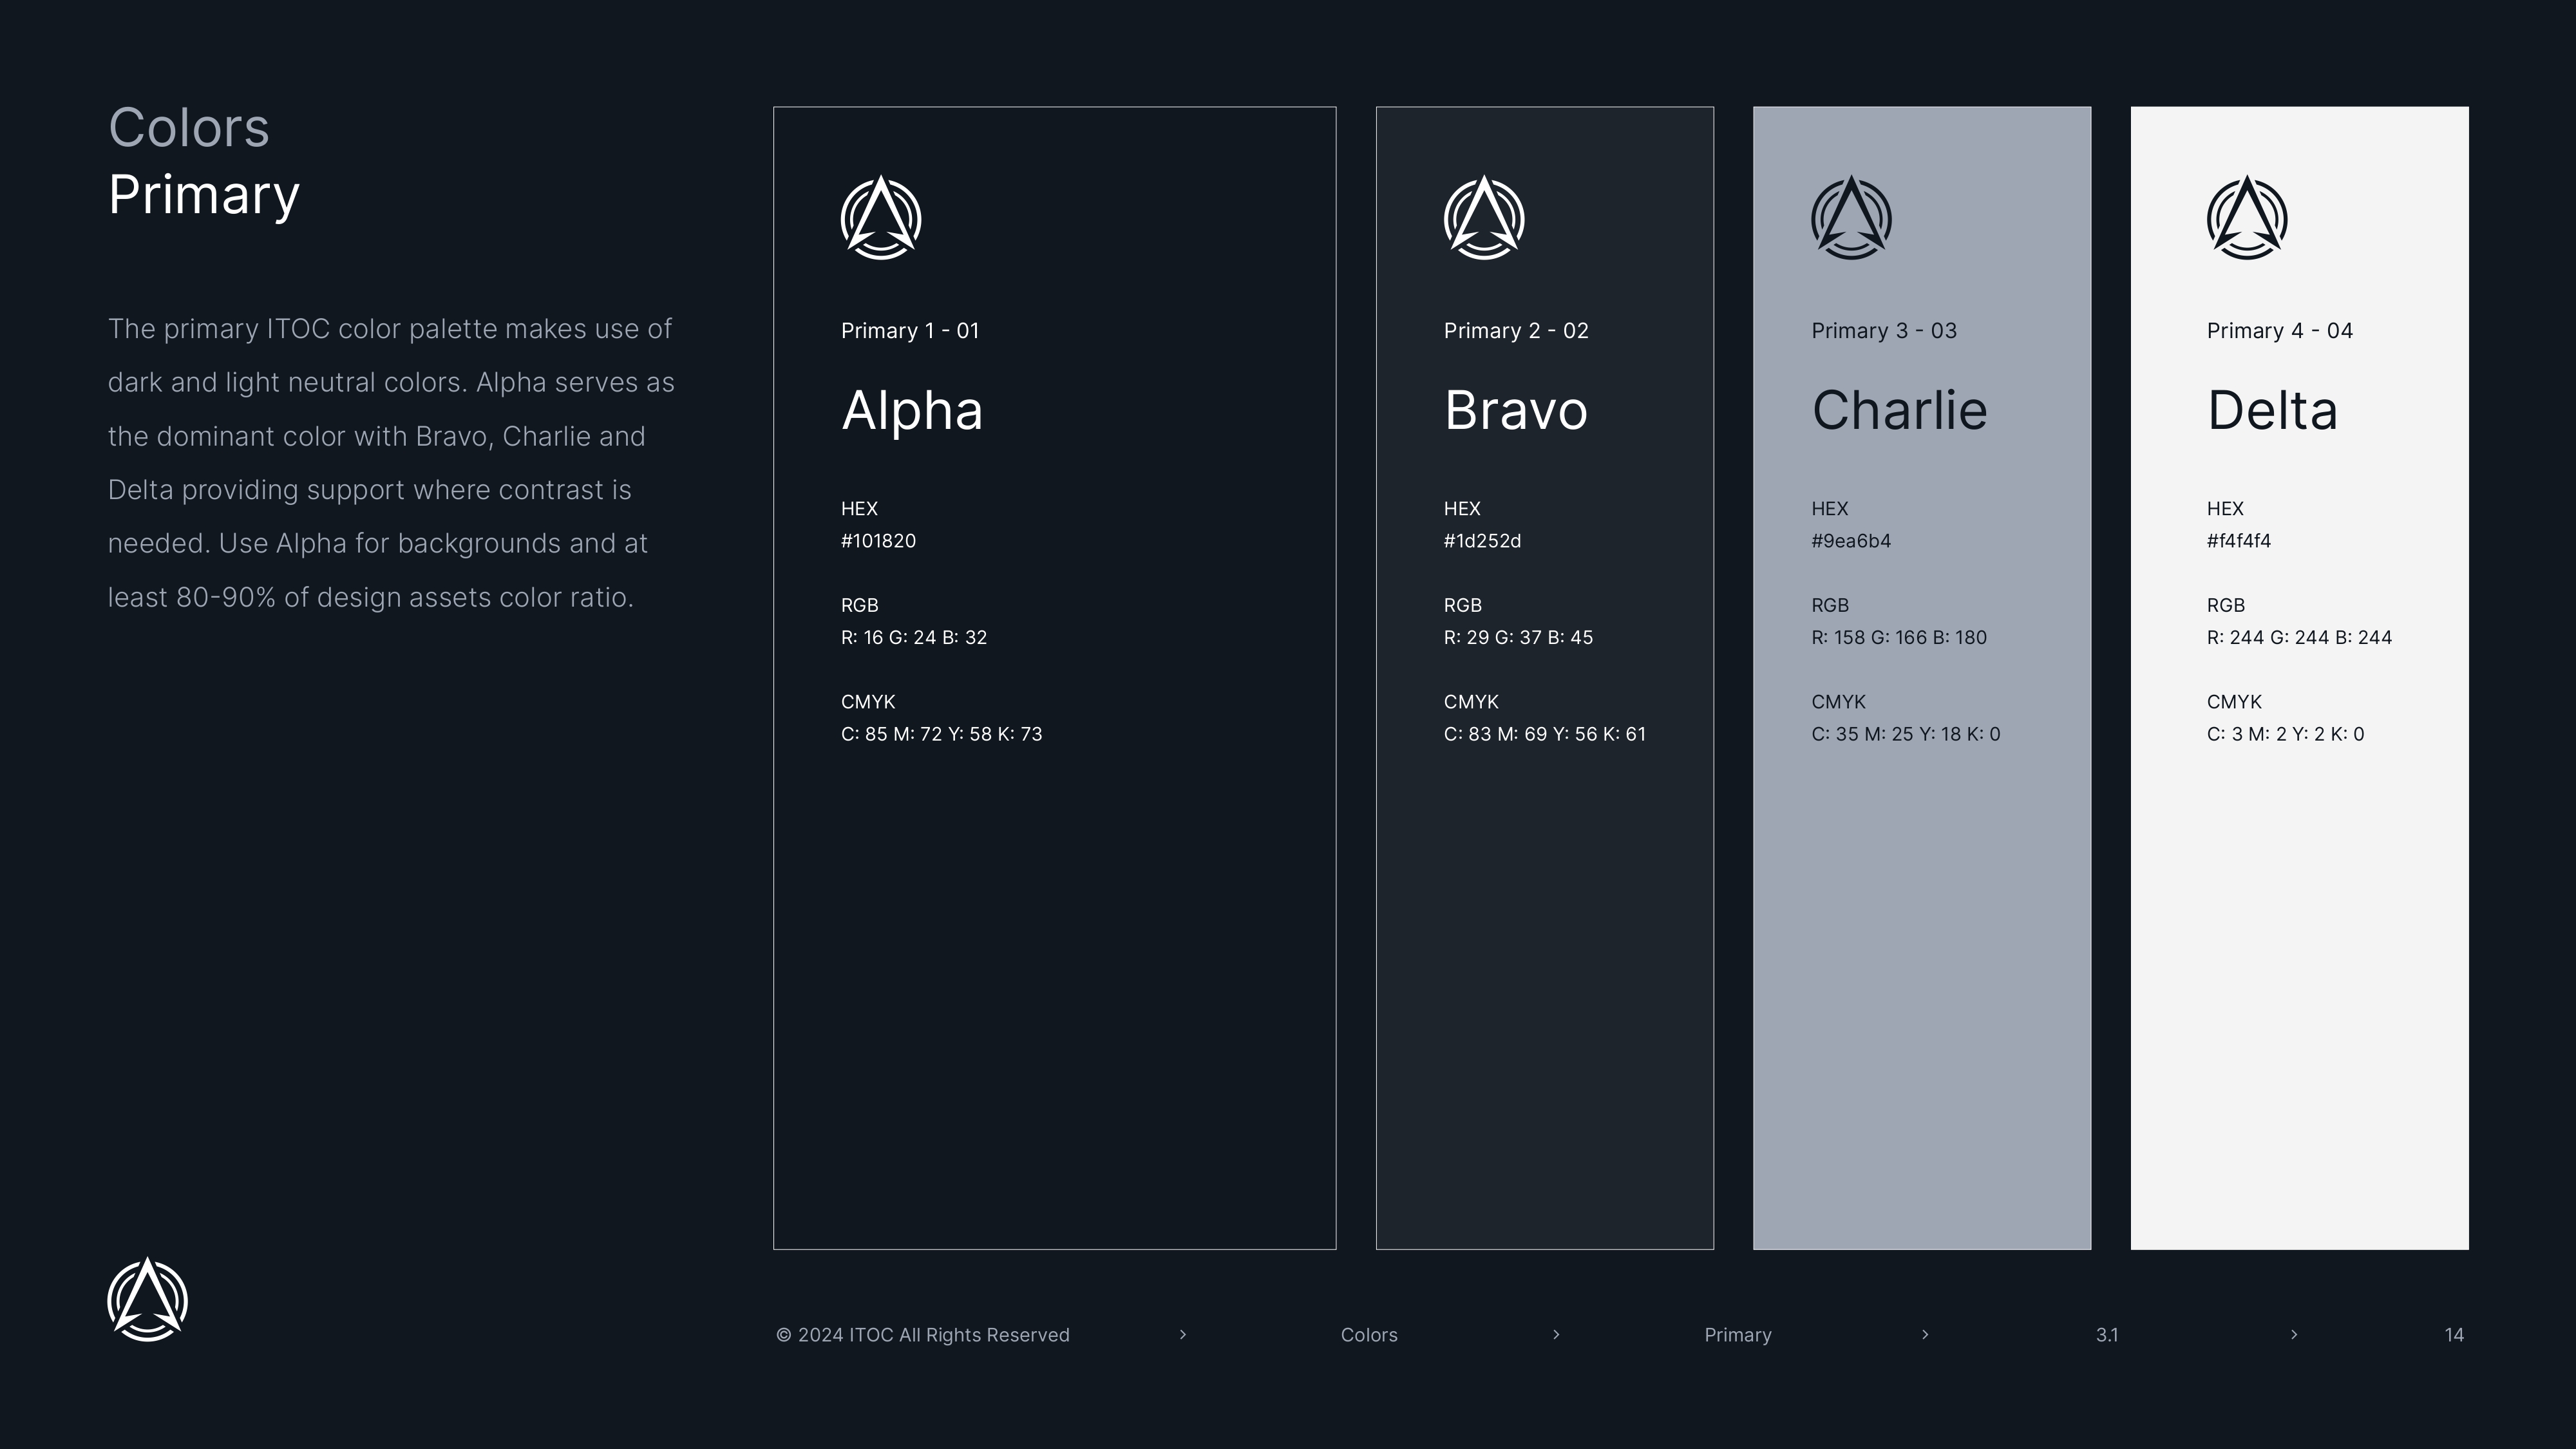2576x1449 pixels.
Task: Click the ITOC logo in Alpha card
Action: click(881, 218)
